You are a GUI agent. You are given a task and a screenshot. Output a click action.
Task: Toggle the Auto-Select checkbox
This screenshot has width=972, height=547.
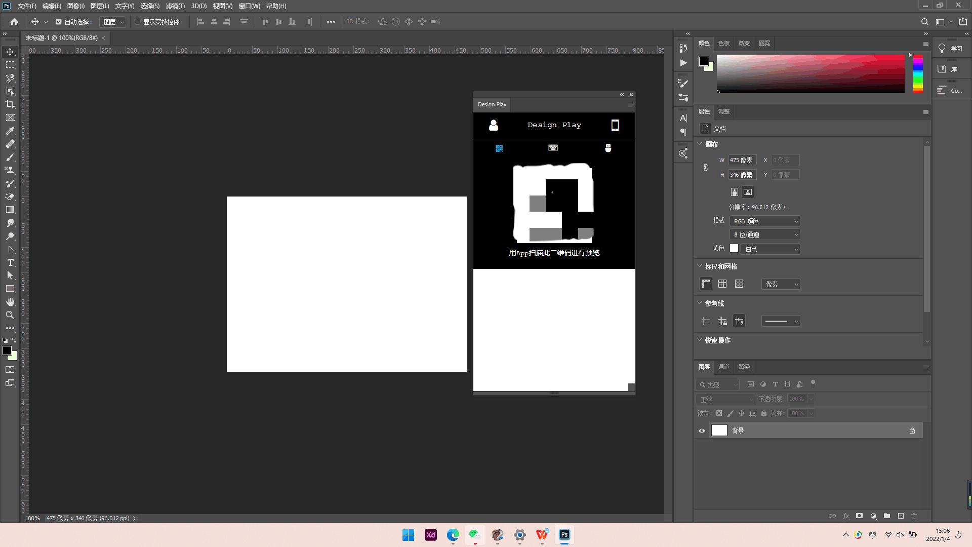[x=58, y=22]
